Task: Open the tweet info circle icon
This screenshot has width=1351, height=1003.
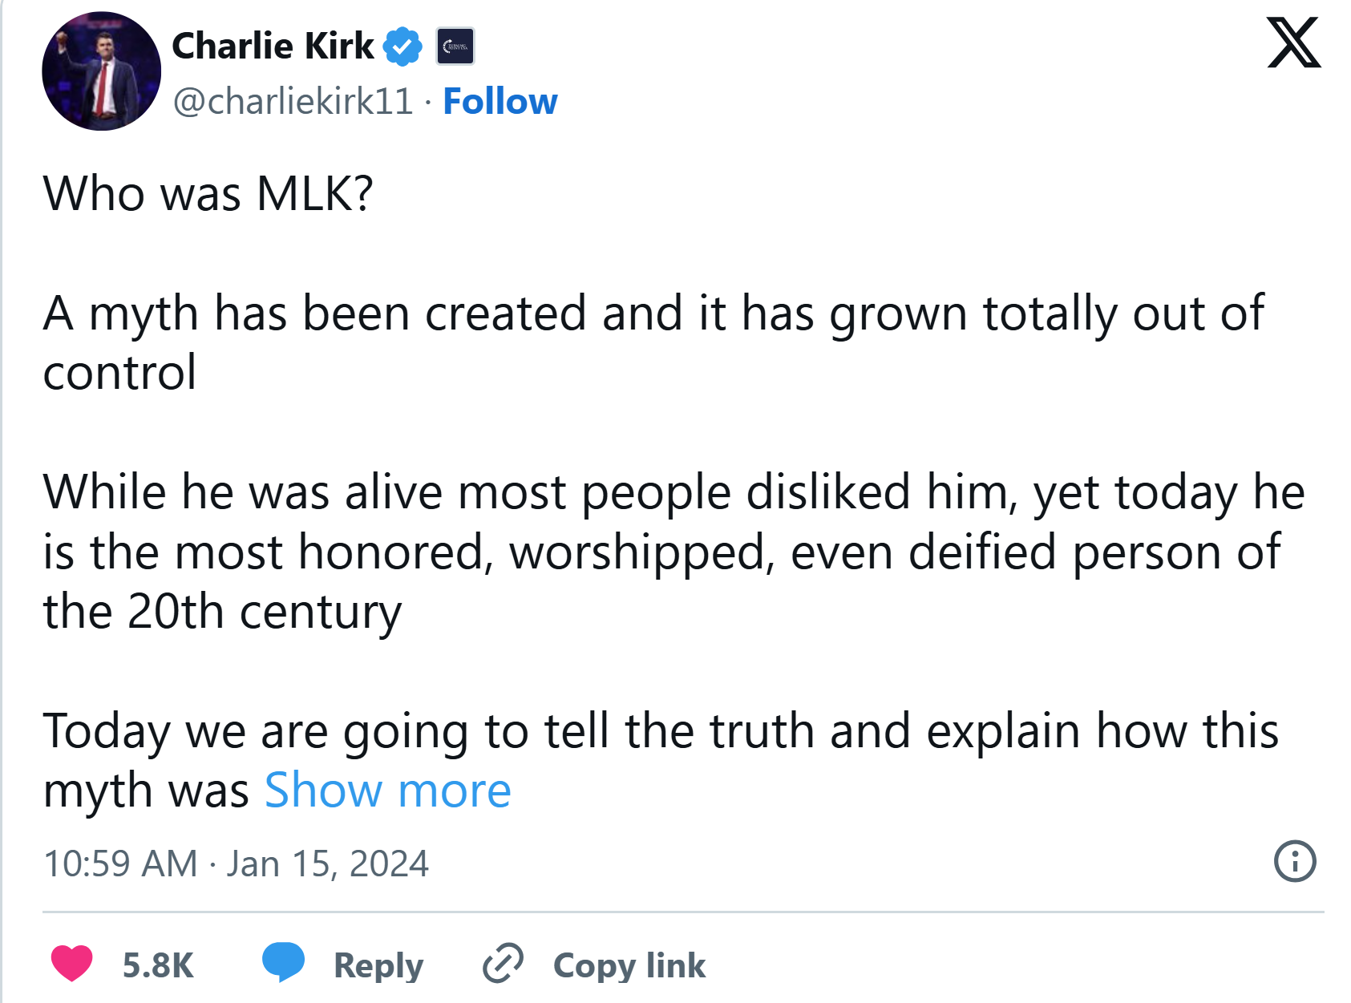Action: tap(1295, 862)
